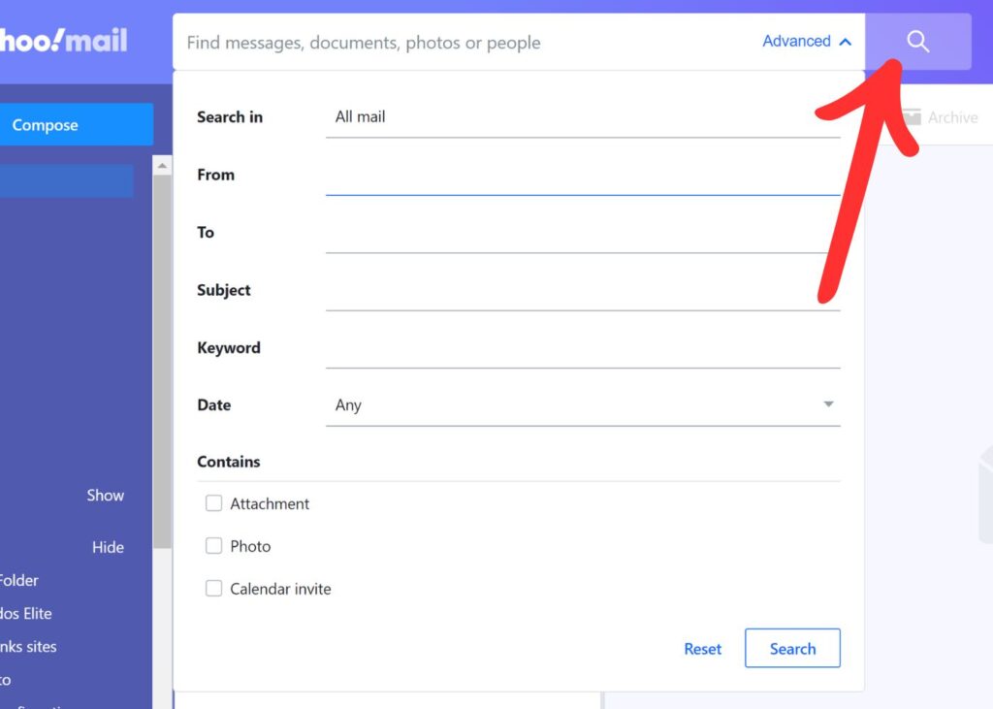Image resolution: width=993 pixels, height=709 pixels.
Task: Click the sidebar vertical scrollbar thumb
Action: 162,361
